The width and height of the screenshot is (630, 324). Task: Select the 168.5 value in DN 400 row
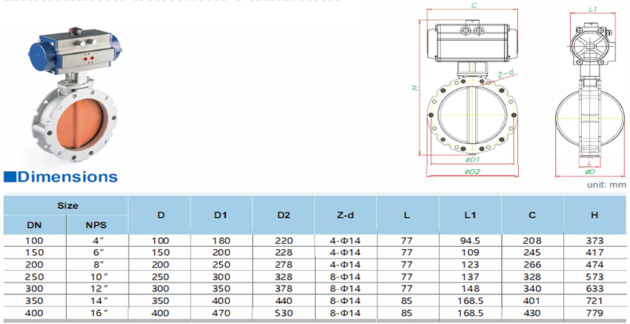[470, 313]
